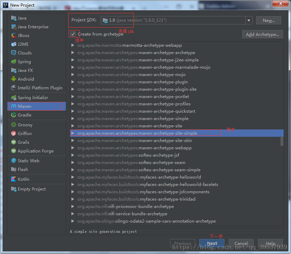Select myfaces-archetype-trinidad row
The height and width of the screenshot is (254, 291).
177,199
